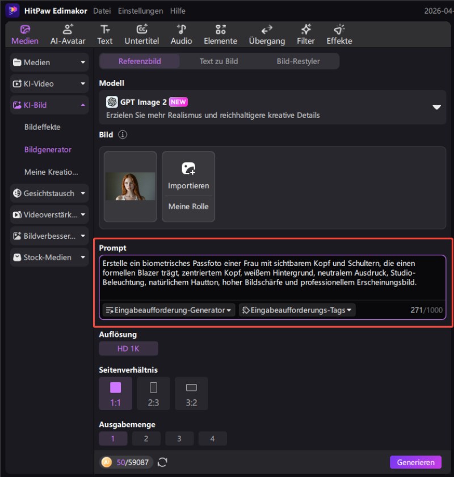The height and width of the screenshot is (477, 454).
Task: Select the 3:2 aspect ratio
Action: [x=191, y=393]
